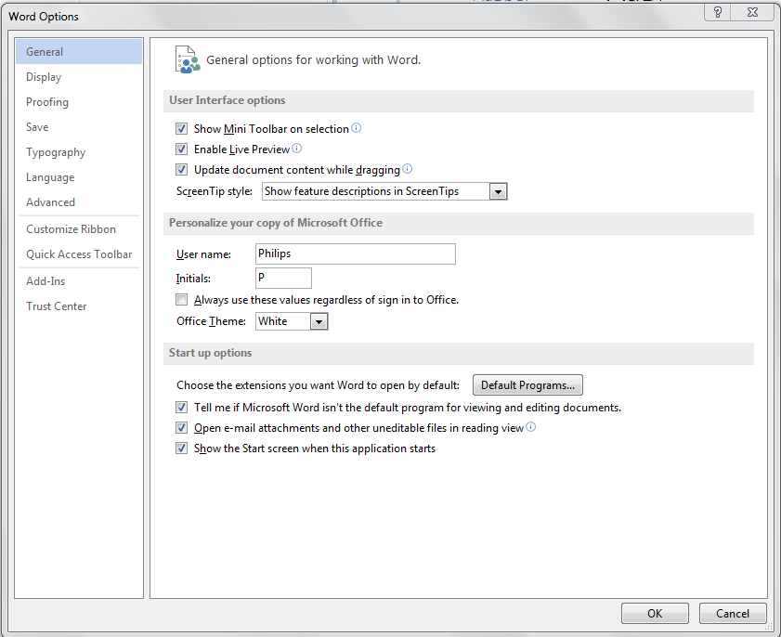
Task: Click the Help question mark button
Action: coord(717,13)
